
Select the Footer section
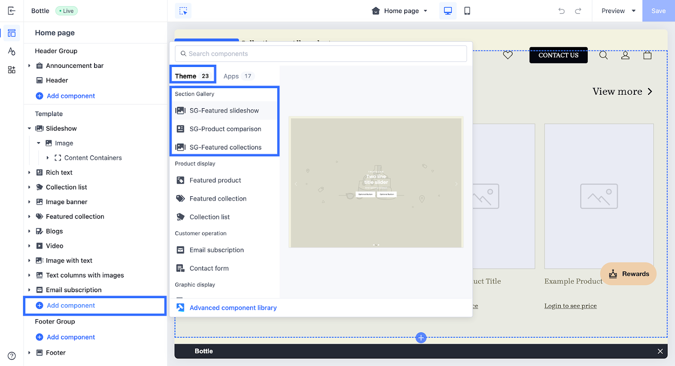56,353
